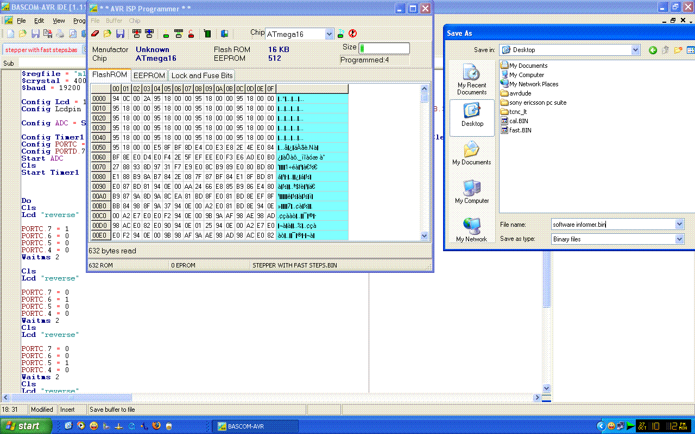Select My Recent Documents in places bar

pos(472,80)
